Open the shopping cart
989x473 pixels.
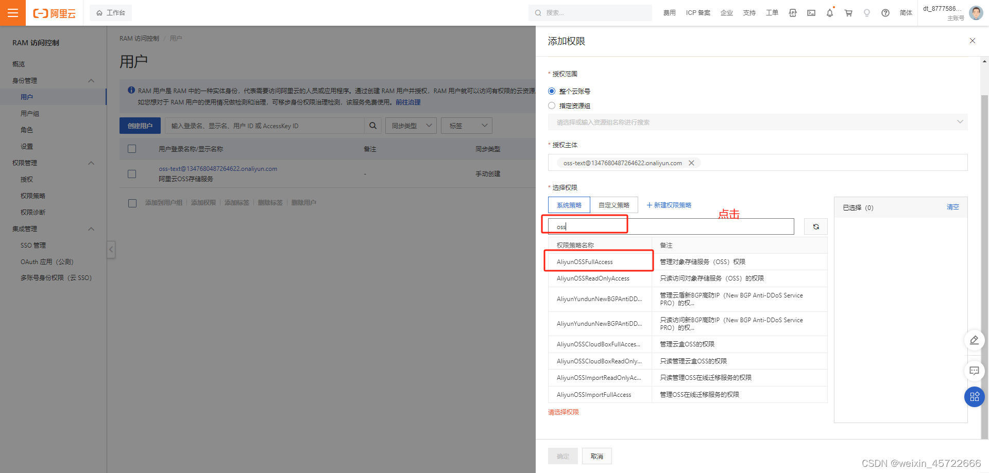[x=848, y=13]
